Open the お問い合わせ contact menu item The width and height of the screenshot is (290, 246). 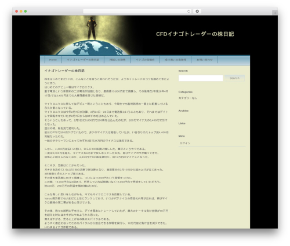[205, 60]
